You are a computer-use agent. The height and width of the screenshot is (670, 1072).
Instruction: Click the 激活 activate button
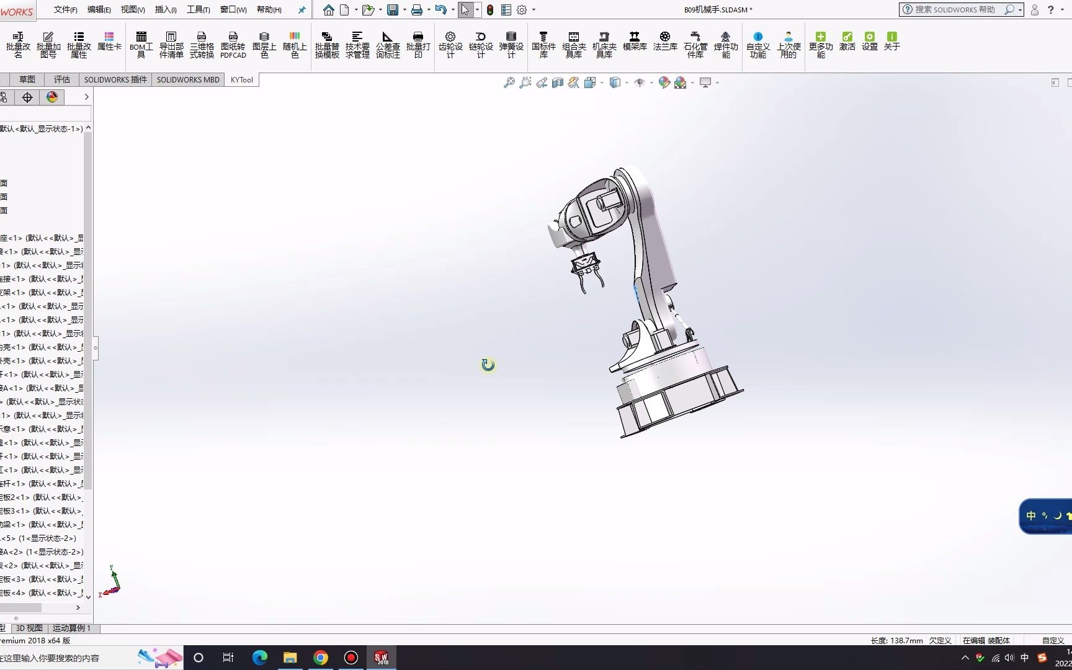point(847,42)
